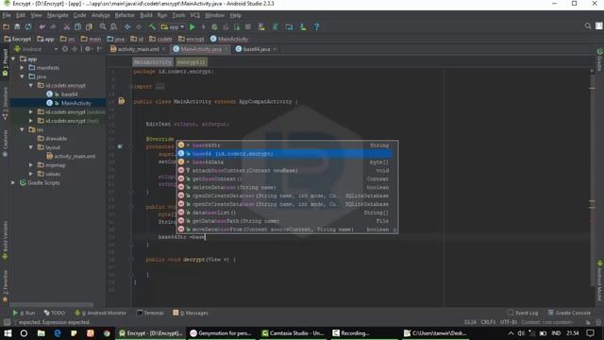The image size is (604, 340).
Task: Expand the values folder
Action: point(31,174)
